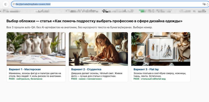Click the translate page icon

204,4
